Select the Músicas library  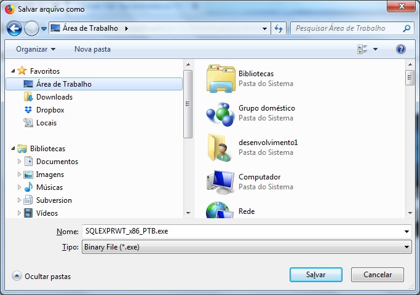(x=49, y=187)
